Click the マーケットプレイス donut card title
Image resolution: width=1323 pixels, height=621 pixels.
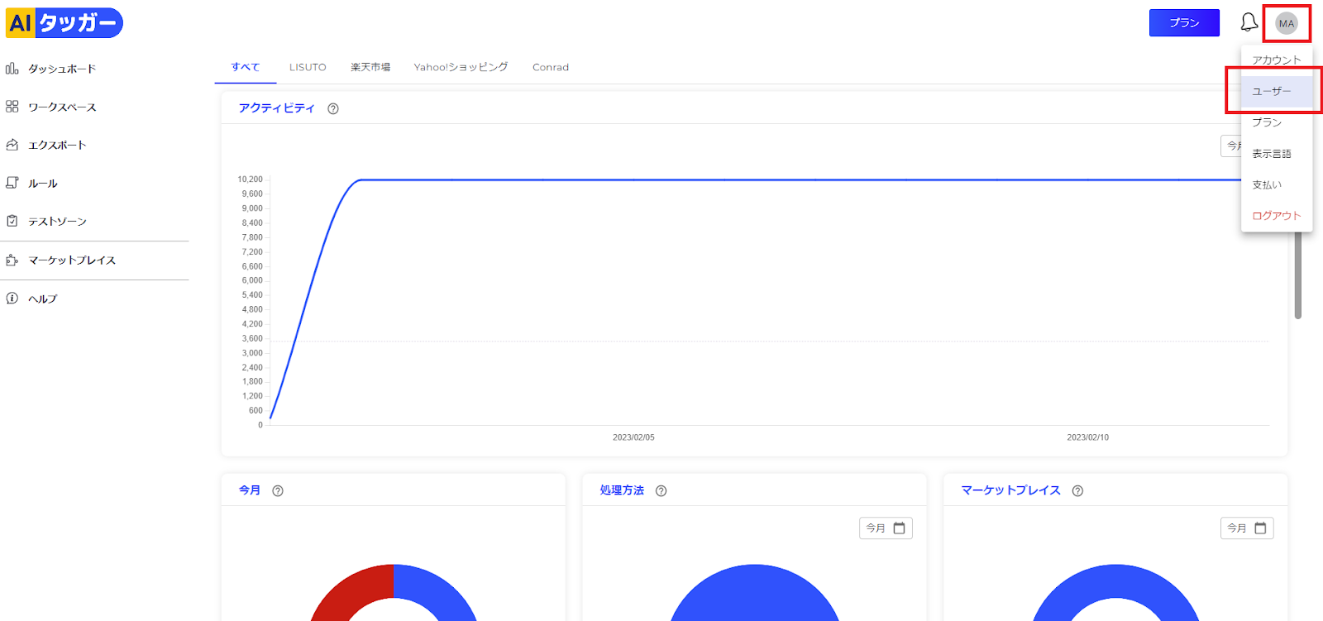pos(1010,490)
